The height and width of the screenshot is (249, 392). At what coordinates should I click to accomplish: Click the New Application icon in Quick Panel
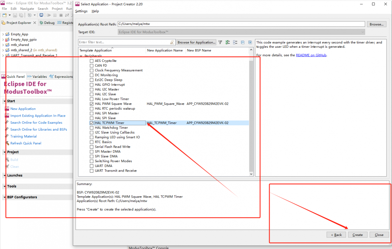7,109
